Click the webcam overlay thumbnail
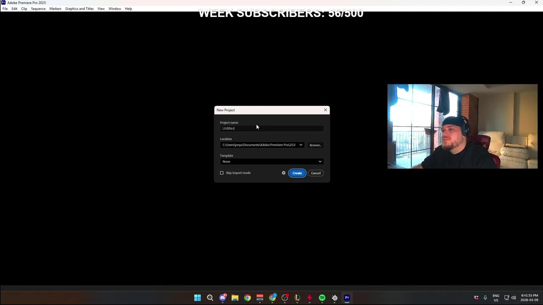543x305 pixels. (x=462, y=126)
